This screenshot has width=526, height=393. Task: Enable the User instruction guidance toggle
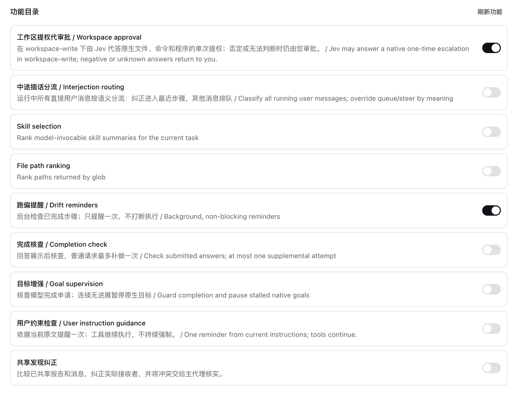491,329
